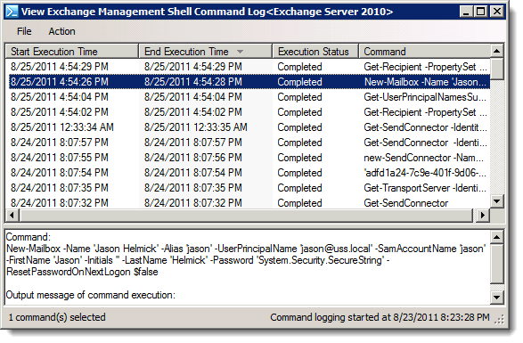The image size is (523, 343).
Task: Click the window resize grip corner
Action: pyautogui.click(x=499, y=320)
